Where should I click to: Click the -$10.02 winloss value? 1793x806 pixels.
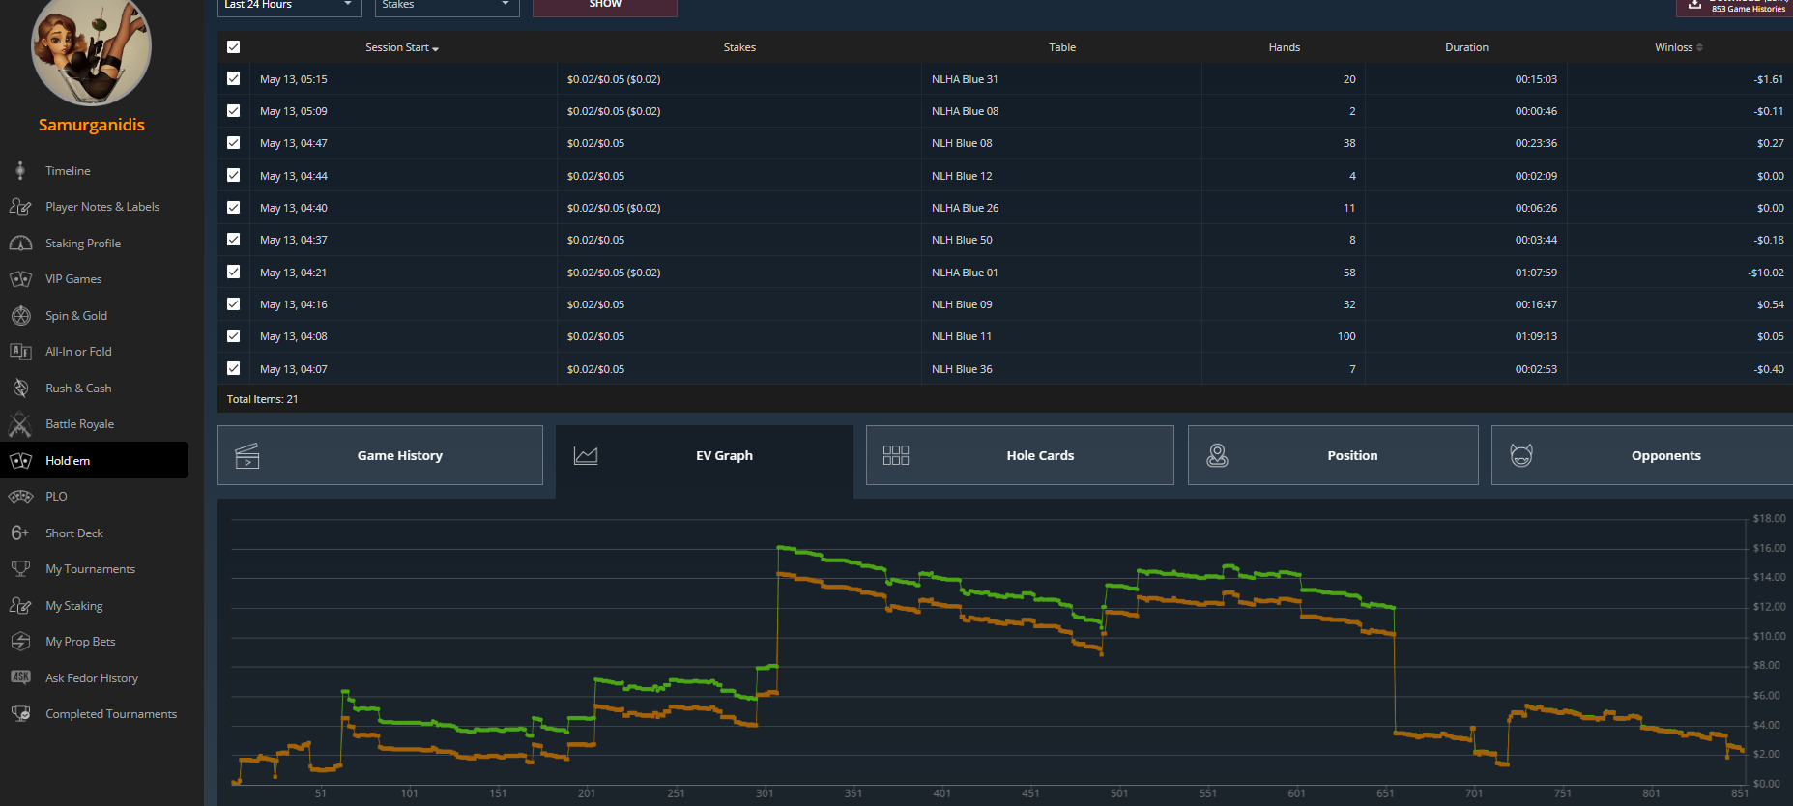point(1765,273)
